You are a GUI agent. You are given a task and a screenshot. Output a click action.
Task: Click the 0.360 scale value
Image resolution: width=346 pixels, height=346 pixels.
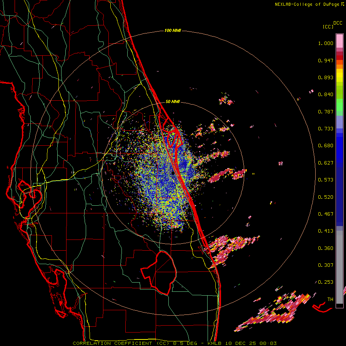326,248
